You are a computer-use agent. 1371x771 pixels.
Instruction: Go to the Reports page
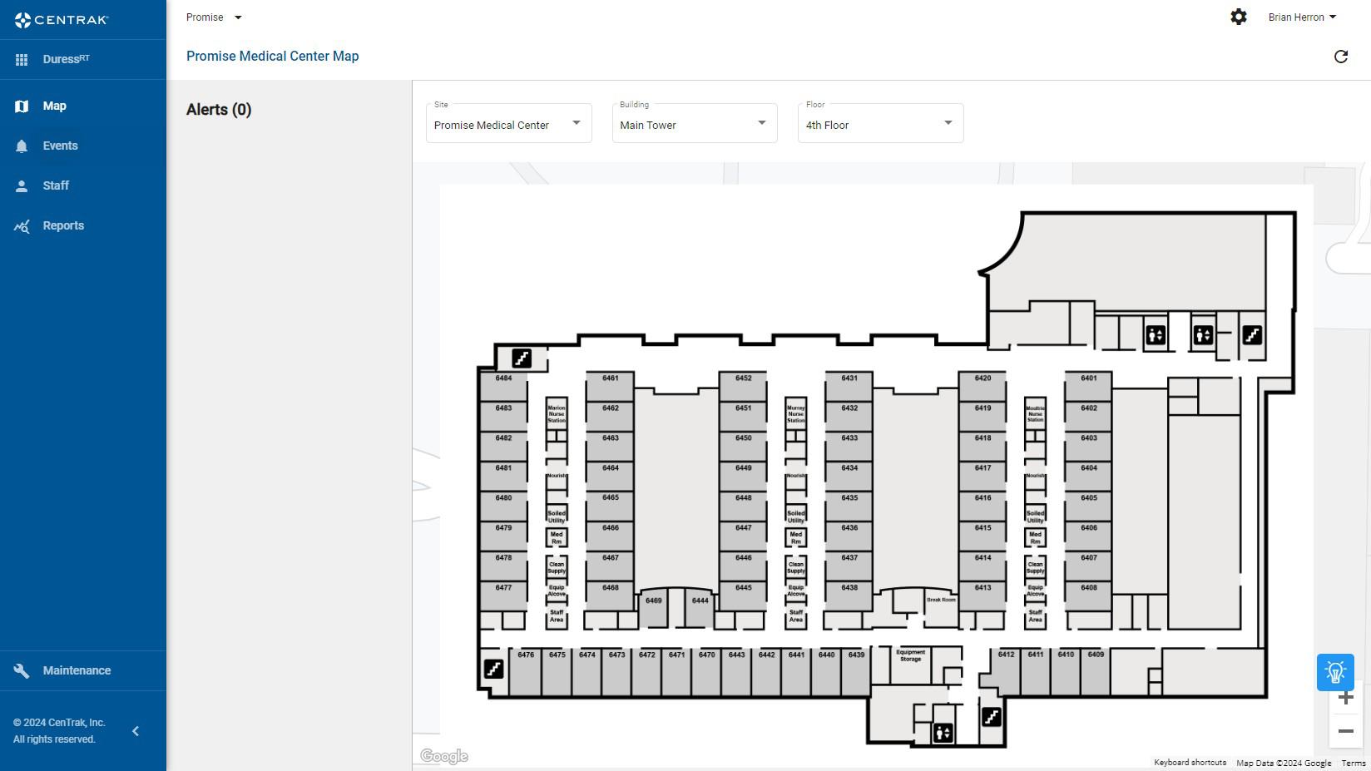[83, 226]
